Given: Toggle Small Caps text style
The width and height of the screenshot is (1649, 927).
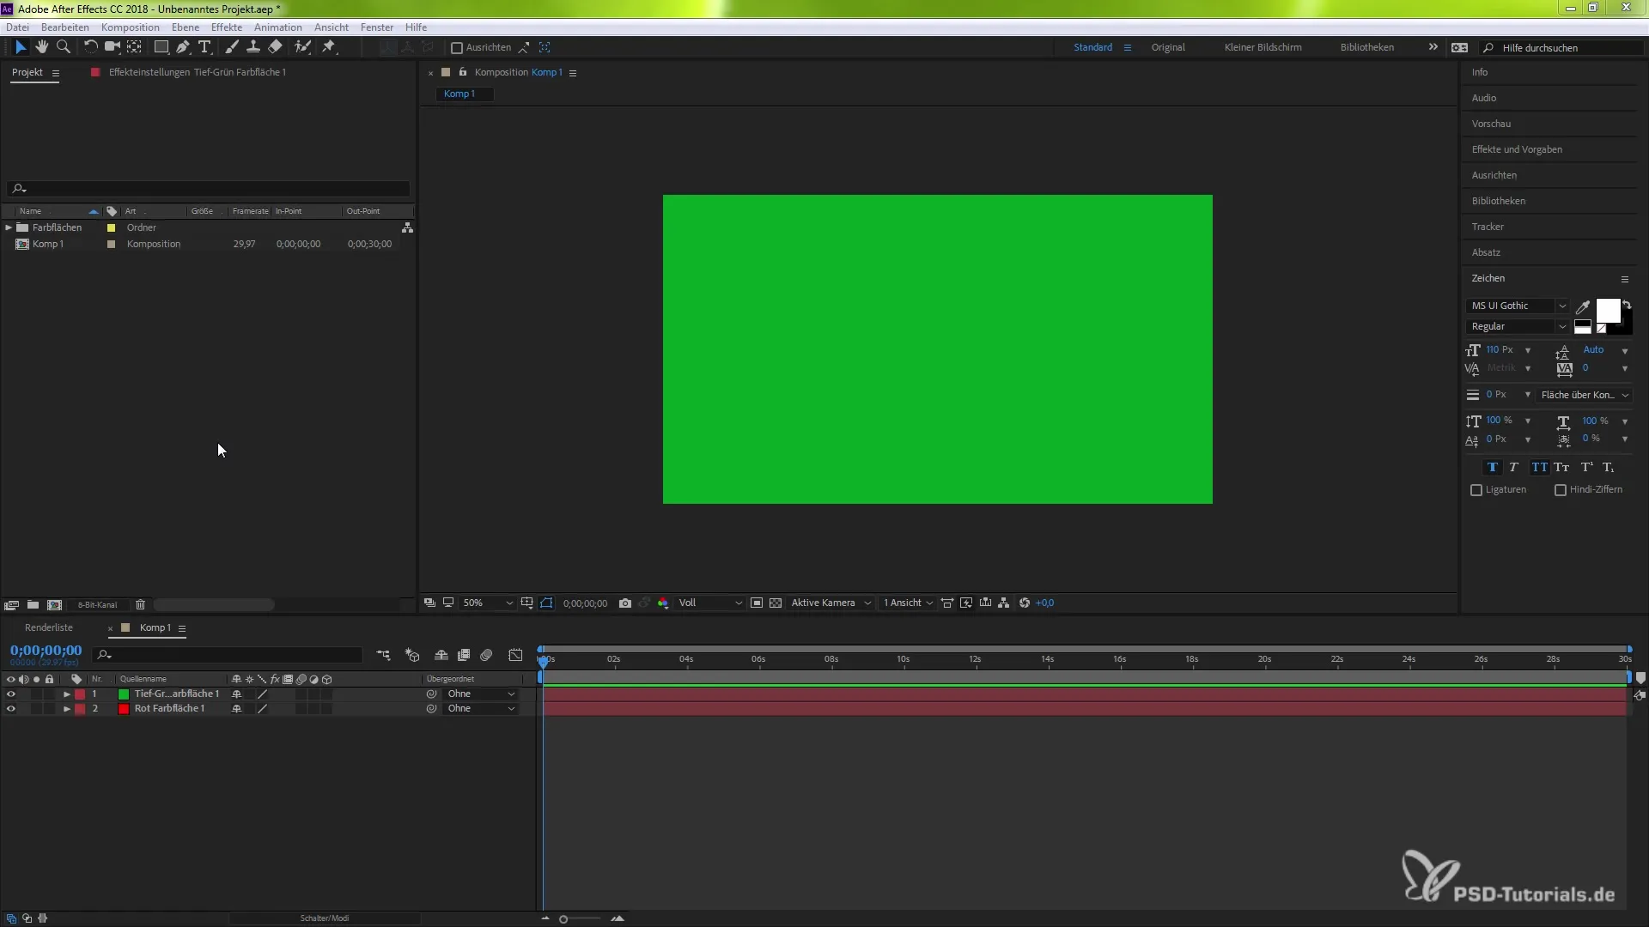Looking at the screenshot, I should click(x=1561, y=468).
